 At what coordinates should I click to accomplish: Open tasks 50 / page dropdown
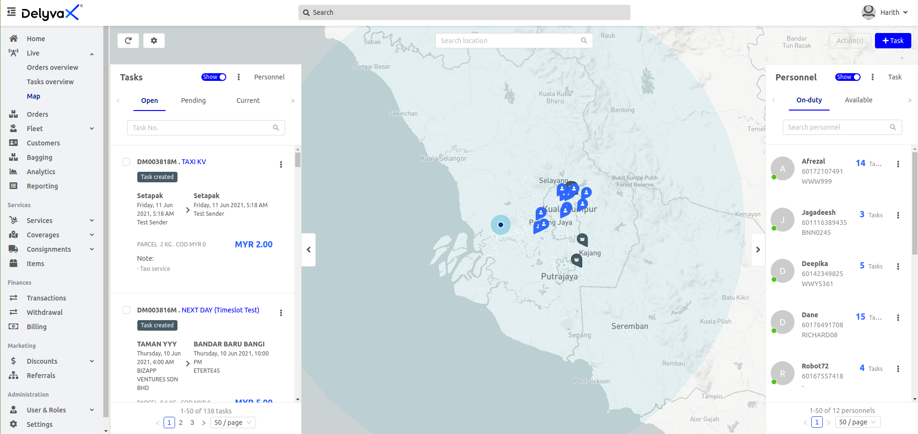click(x=233, y=423)
